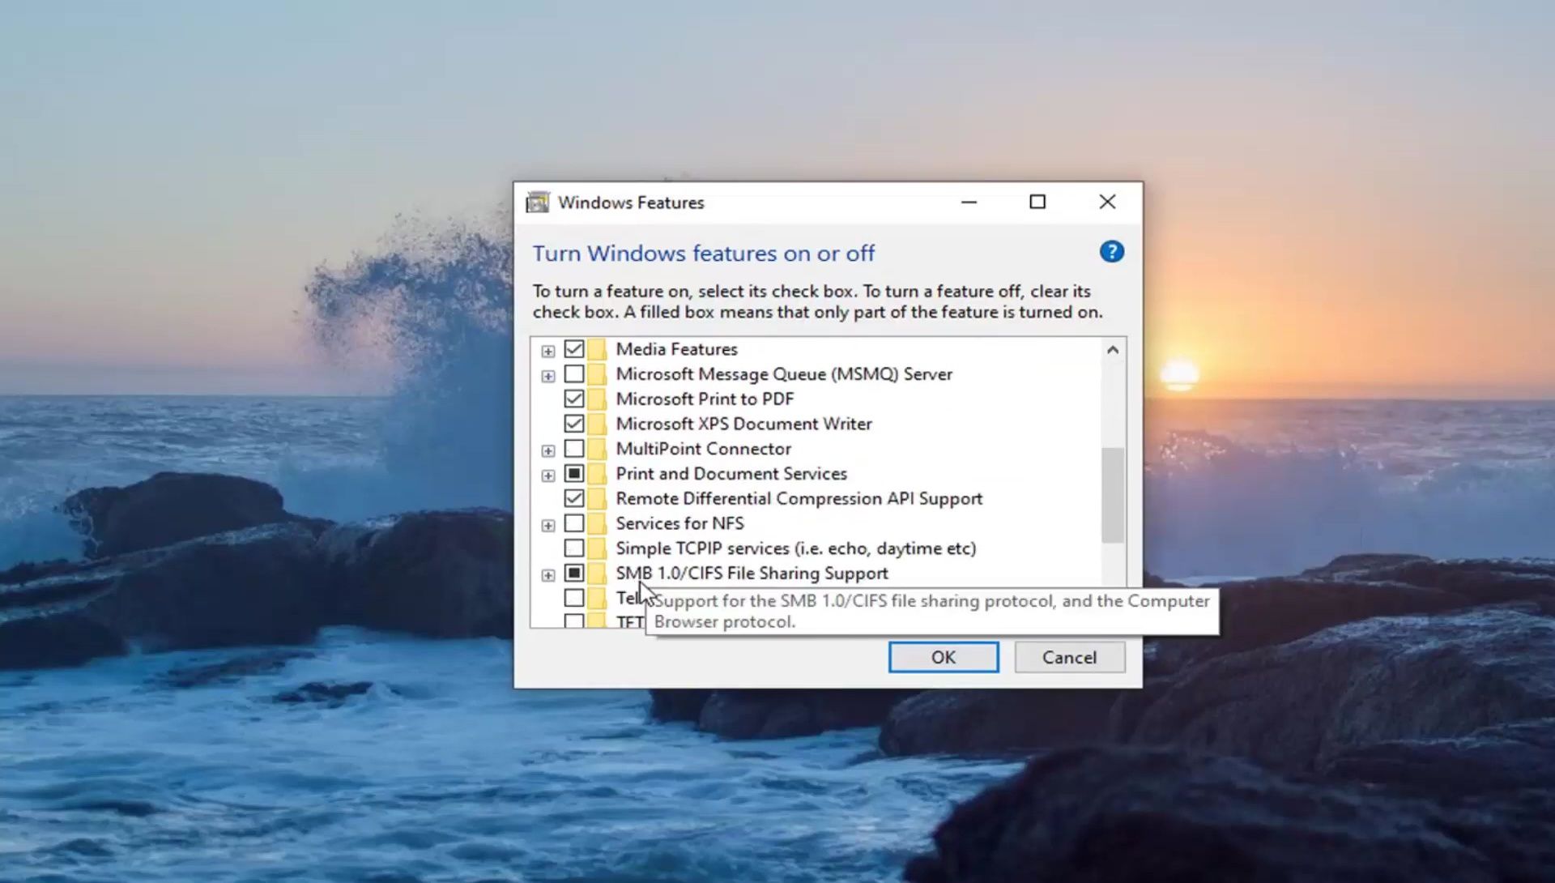This screenshot has height=883, width=1555.
Task: Toggle SMB 1.0/CIFS File Sharing Support checkbox
Action: point(574,573)
